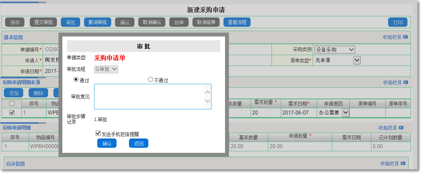Click the 结单 button
The image size is (421, 173).
tap(179, 22)
